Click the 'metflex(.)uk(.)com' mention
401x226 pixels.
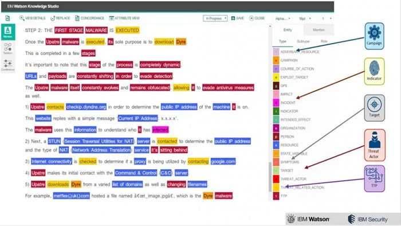pyautogui.click(x=72, y=196)
